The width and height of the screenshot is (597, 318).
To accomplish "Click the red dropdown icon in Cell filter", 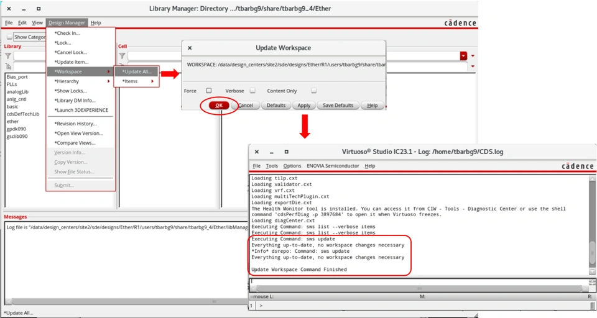I will tap(463, 56).
